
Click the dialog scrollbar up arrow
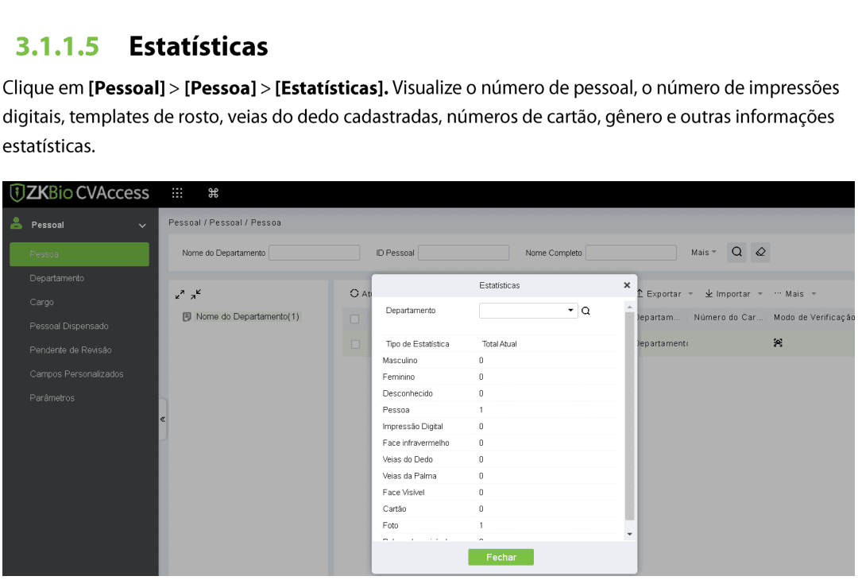630,307
